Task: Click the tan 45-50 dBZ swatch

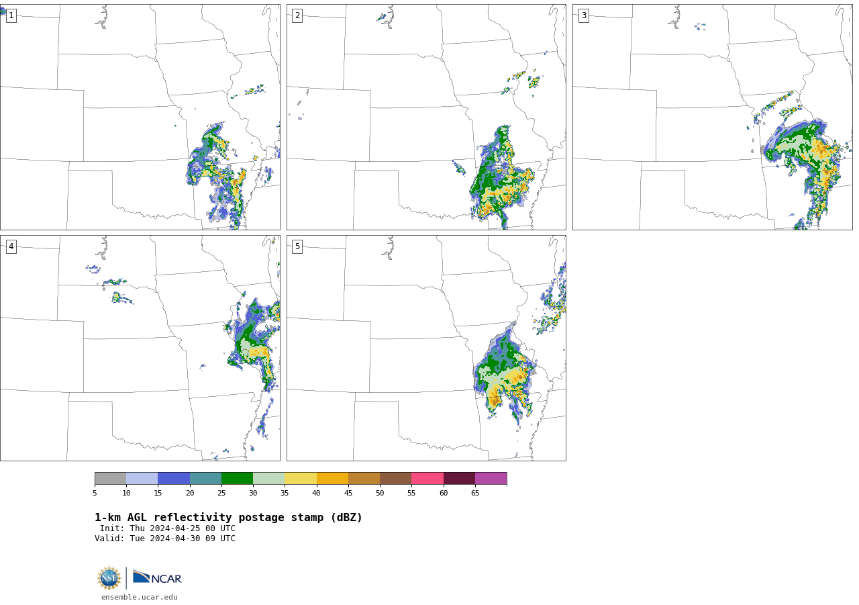Action: tap(364, 479)
